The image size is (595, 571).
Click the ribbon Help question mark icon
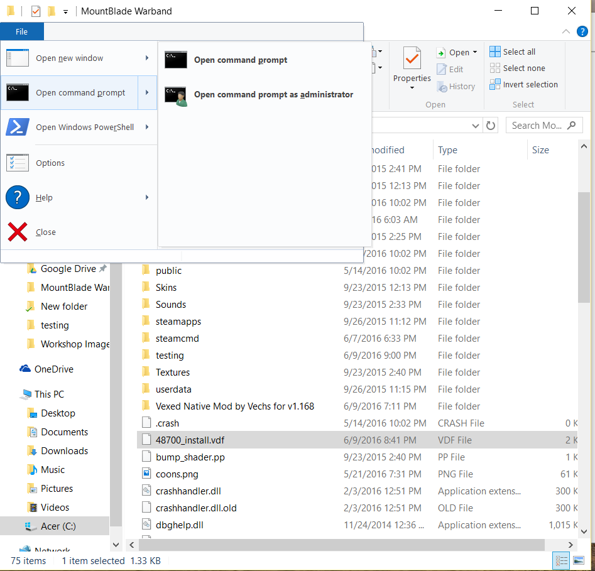(x=582, y=31)
